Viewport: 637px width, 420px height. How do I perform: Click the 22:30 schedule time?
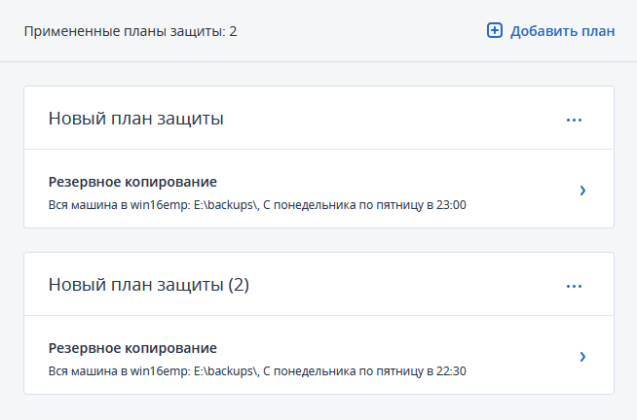[452, 371]
